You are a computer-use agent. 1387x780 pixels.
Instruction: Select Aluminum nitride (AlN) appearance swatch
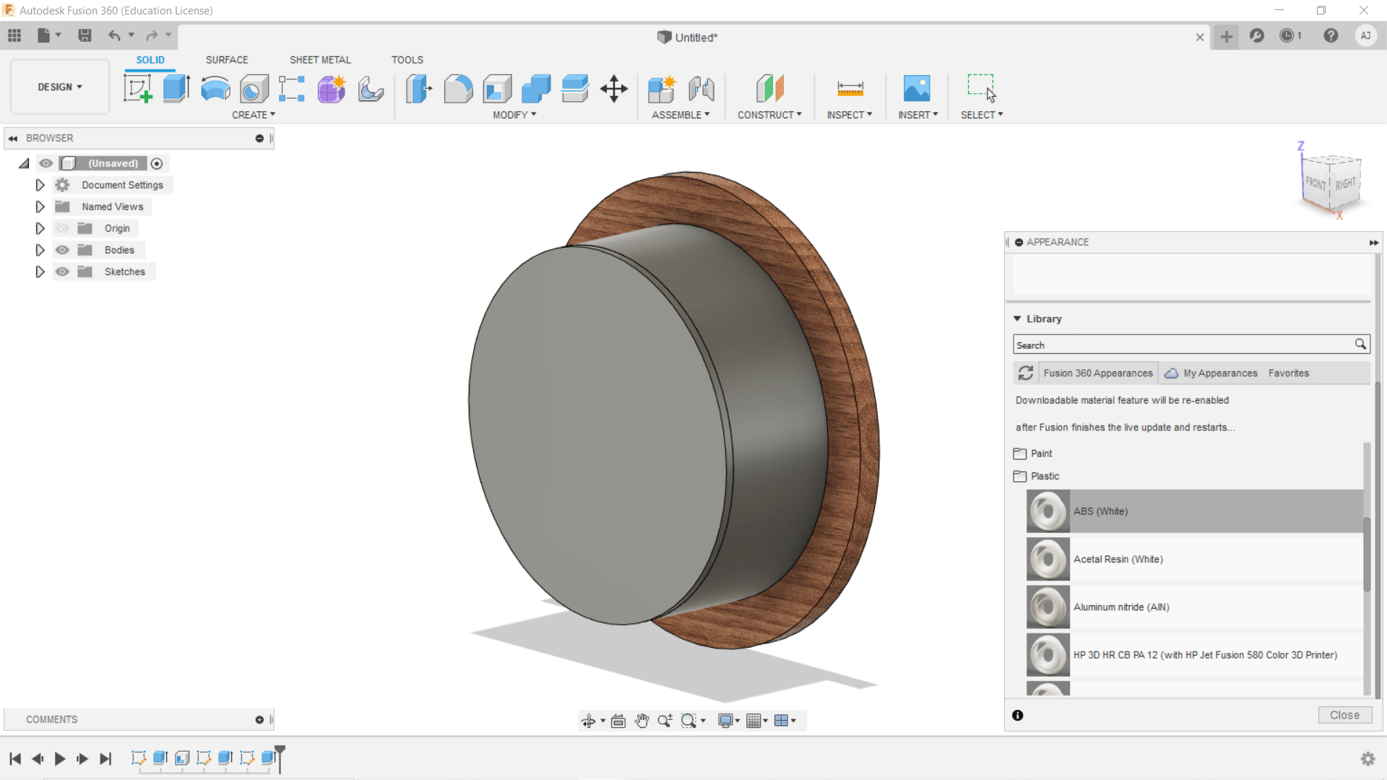(1047, 607)
